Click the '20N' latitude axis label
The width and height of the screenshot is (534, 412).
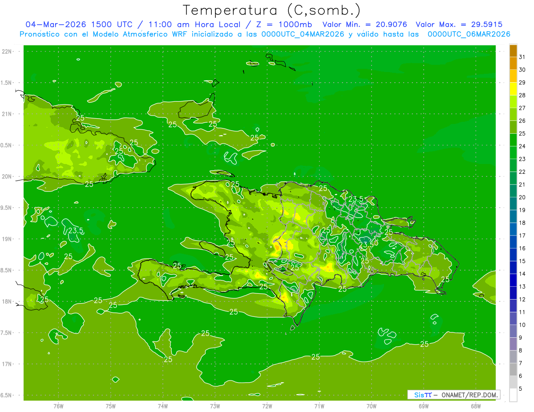click(x=8, y=176)
